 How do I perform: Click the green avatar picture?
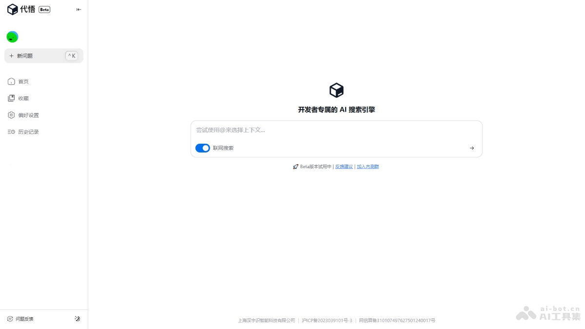12,37
